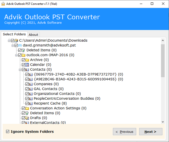Select the Calendar (0) row text
Screen dimensions: 169x142
point(41,65)
